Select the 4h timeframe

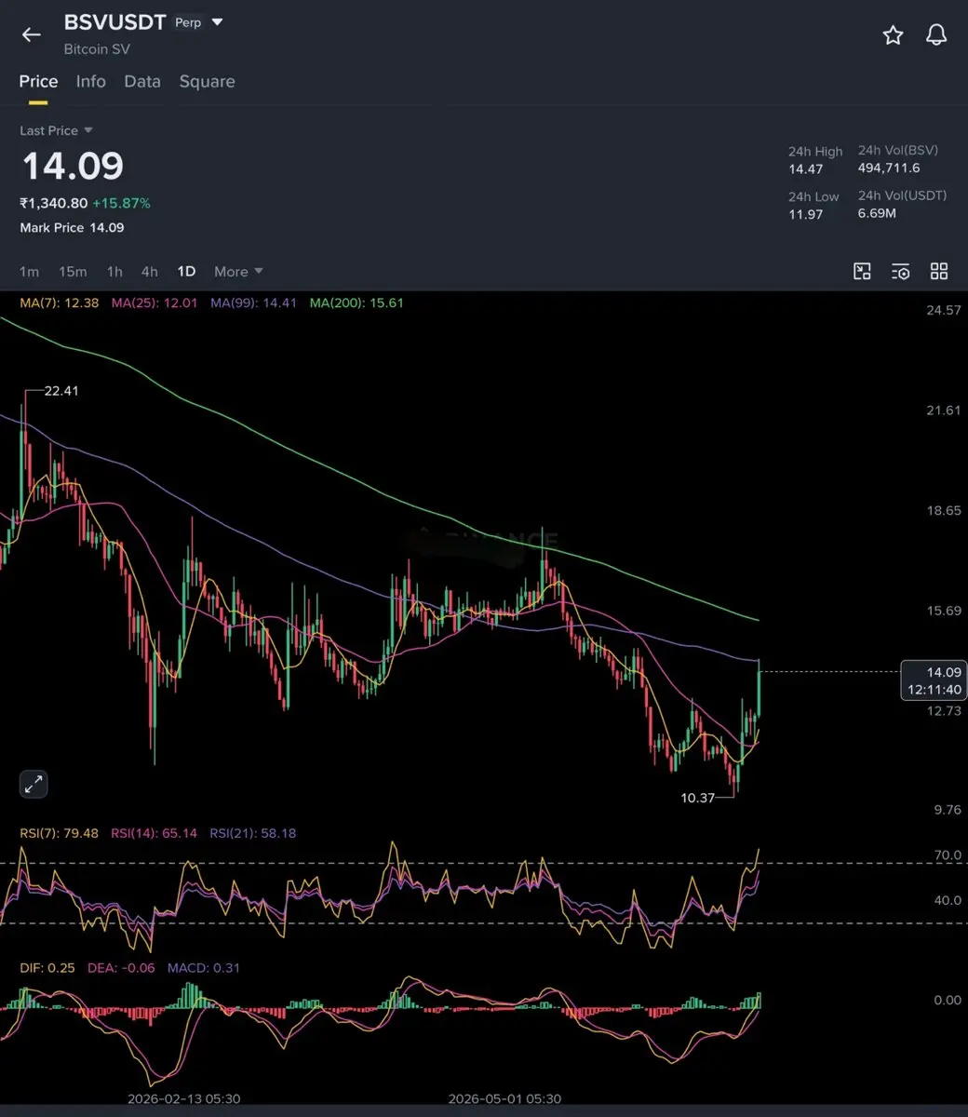150,272
